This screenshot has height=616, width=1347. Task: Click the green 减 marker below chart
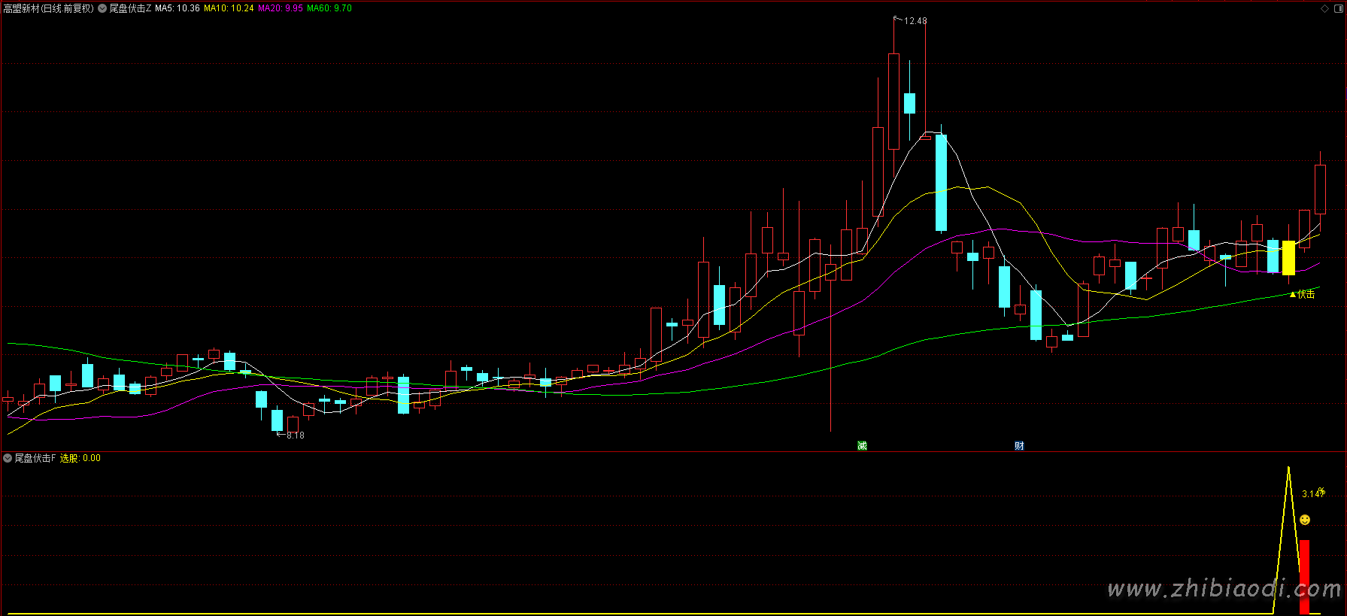pyautogui.click(x=862, y=446)
